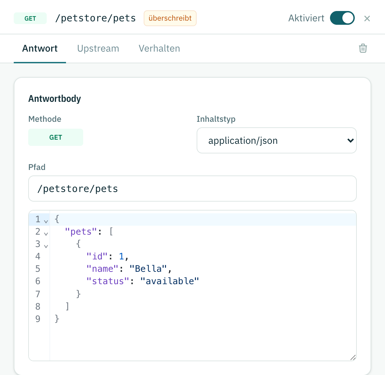Switch to the Antwort tab
The width and height of the screenshot is (385, 375).
tap(40, 49)
